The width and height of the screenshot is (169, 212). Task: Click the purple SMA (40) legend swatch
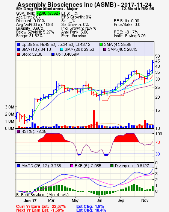[x=105, y=49]
